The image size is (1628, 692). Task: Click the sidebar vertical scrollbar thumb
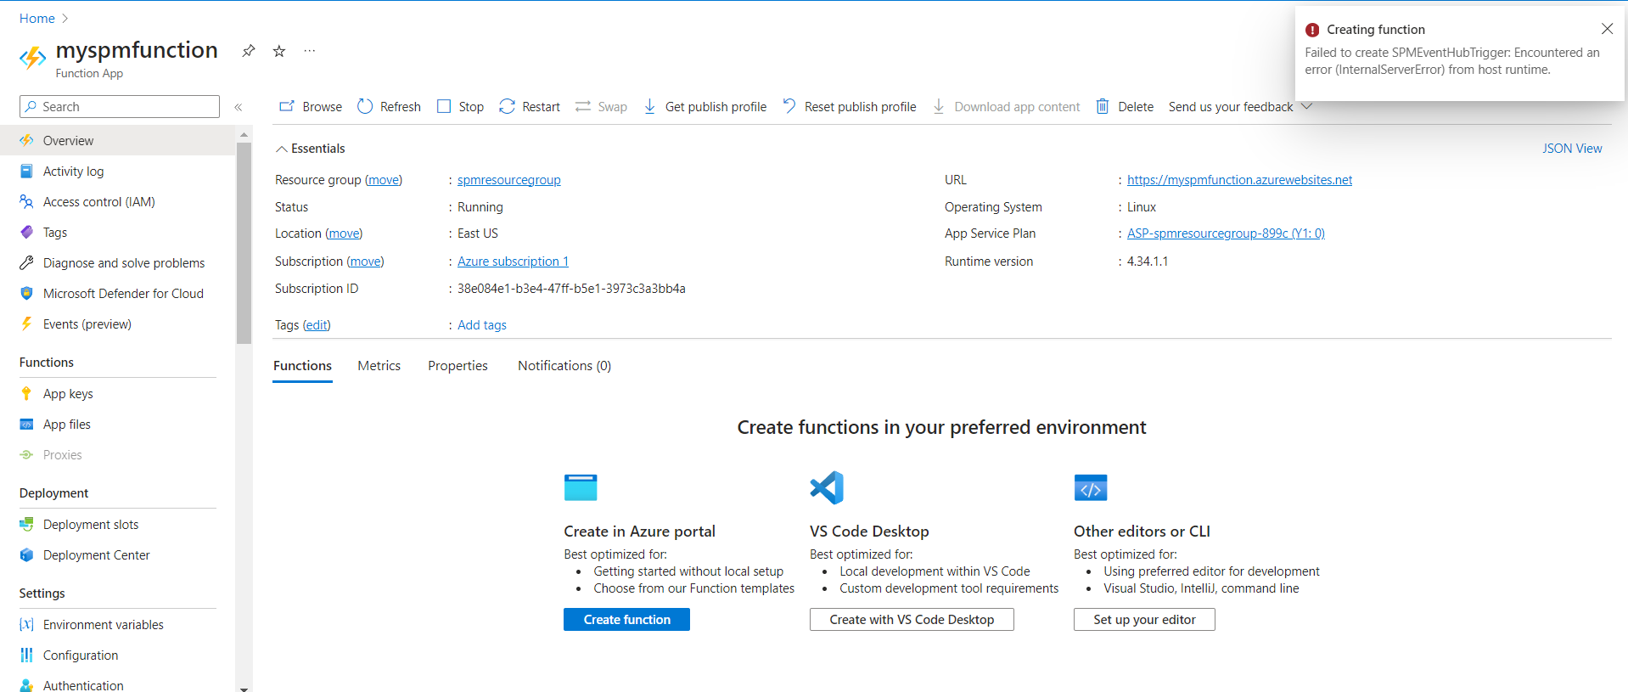tap(244, 243)
